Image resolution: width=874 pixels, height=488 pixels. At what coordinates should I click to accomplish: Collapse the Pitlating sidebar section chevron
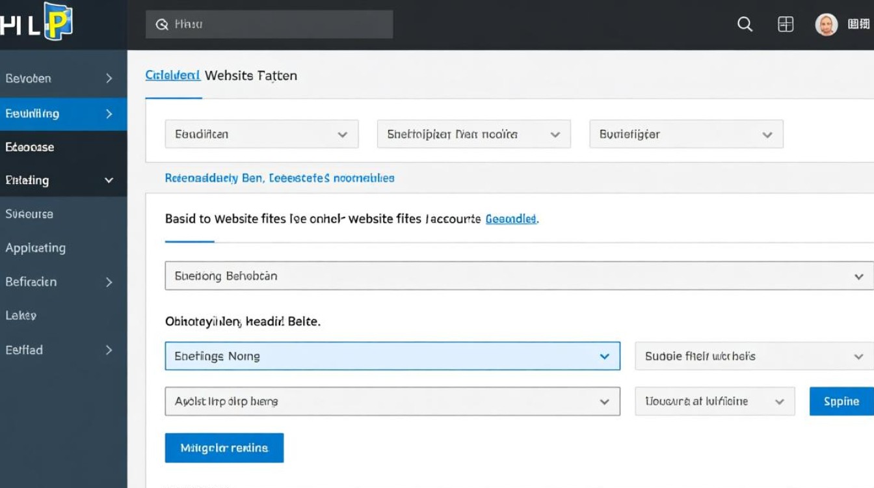[109, 180]
